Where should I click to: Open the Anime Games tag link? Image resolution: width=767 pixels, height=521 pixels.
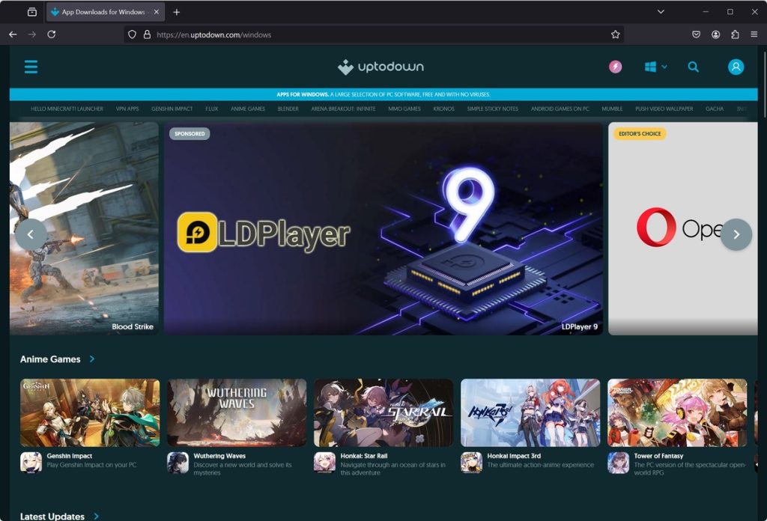click(x=248, y=109)
